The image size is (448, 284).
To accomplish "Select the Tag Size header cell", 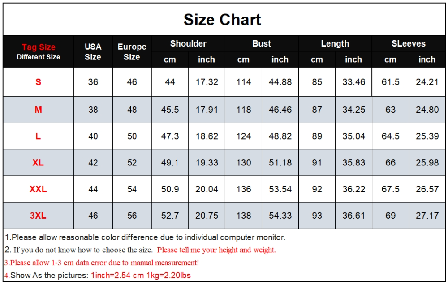I will click(x=38, y=51).
